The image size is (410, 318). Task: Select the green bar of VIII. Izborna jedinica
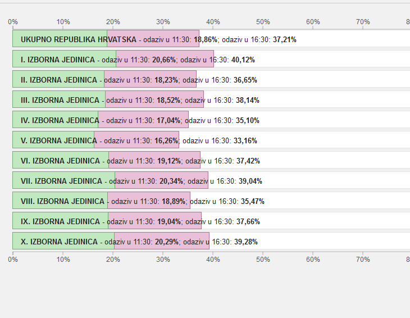pos(60,201)
